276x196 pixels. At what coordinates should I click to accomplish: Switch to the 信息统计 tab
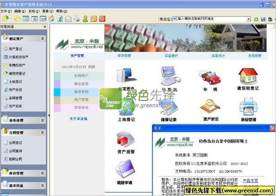[x=218, y=56]
